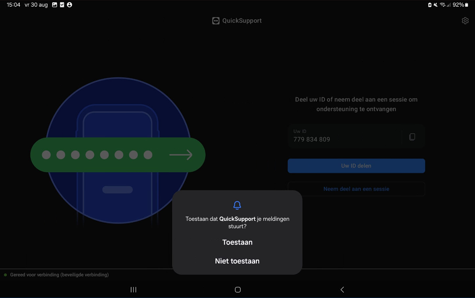Viewport: 475px width, 298px height.
Task: Allow notifications by tapping Toestaan
Action: 237,242
